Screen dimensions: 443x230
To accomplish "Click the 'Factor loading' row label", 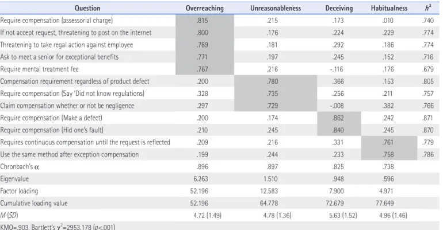I will click(x=19, y=191).
